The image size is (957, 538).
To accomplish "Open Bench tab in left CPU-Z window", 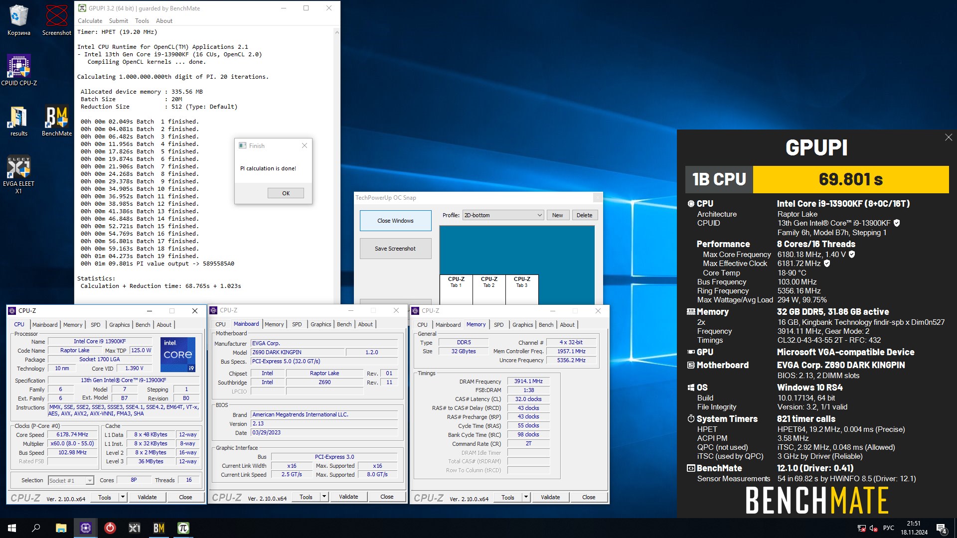I will coord(143,325).
